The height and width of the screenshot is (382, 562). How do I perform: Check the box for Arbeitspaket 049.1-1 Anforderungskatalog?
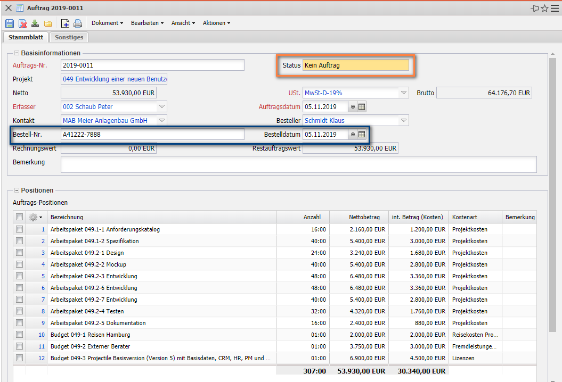tap(20, 229)
